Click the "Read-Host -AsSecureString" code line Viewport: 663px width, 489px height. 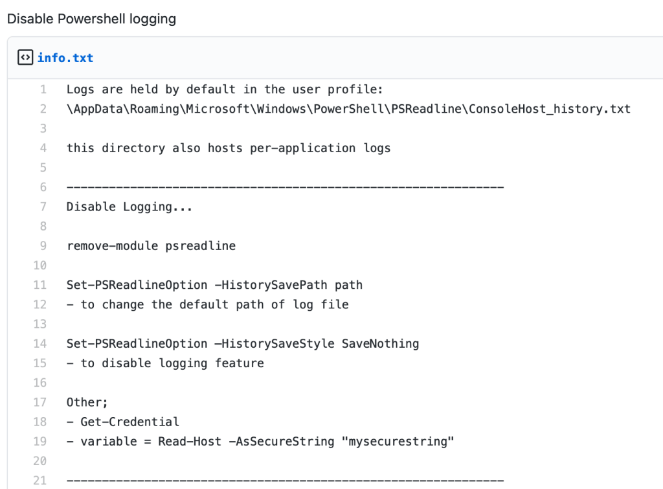coord(261,441)
